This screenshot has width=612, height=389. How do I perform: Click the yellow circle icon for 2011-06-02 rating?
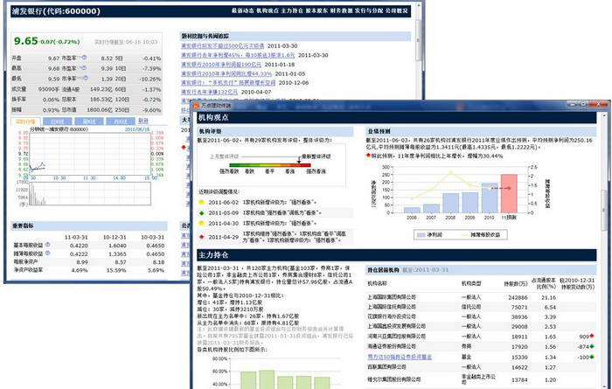[201, 203]
